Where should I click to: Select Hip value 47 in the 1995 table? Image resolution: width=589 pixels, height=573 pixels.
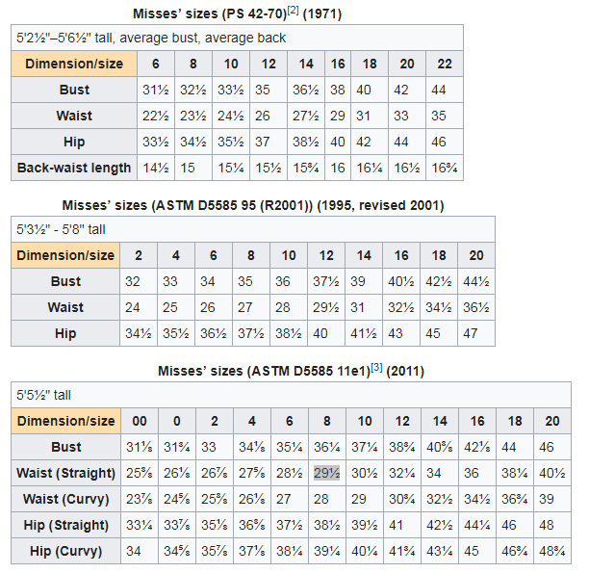coord(474,333)
